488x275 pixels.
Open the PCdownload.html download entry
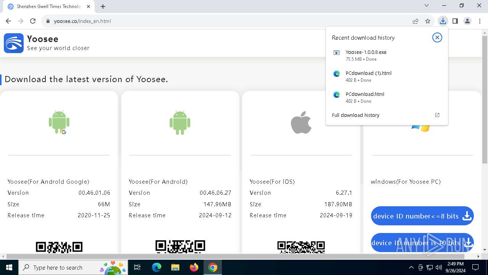click(x=387, y=97)
